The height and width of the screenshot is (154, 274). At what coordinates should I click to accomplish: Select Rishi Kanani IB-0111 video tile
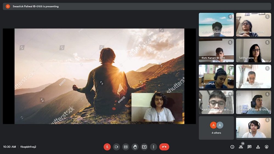click(x=216, y=50)
